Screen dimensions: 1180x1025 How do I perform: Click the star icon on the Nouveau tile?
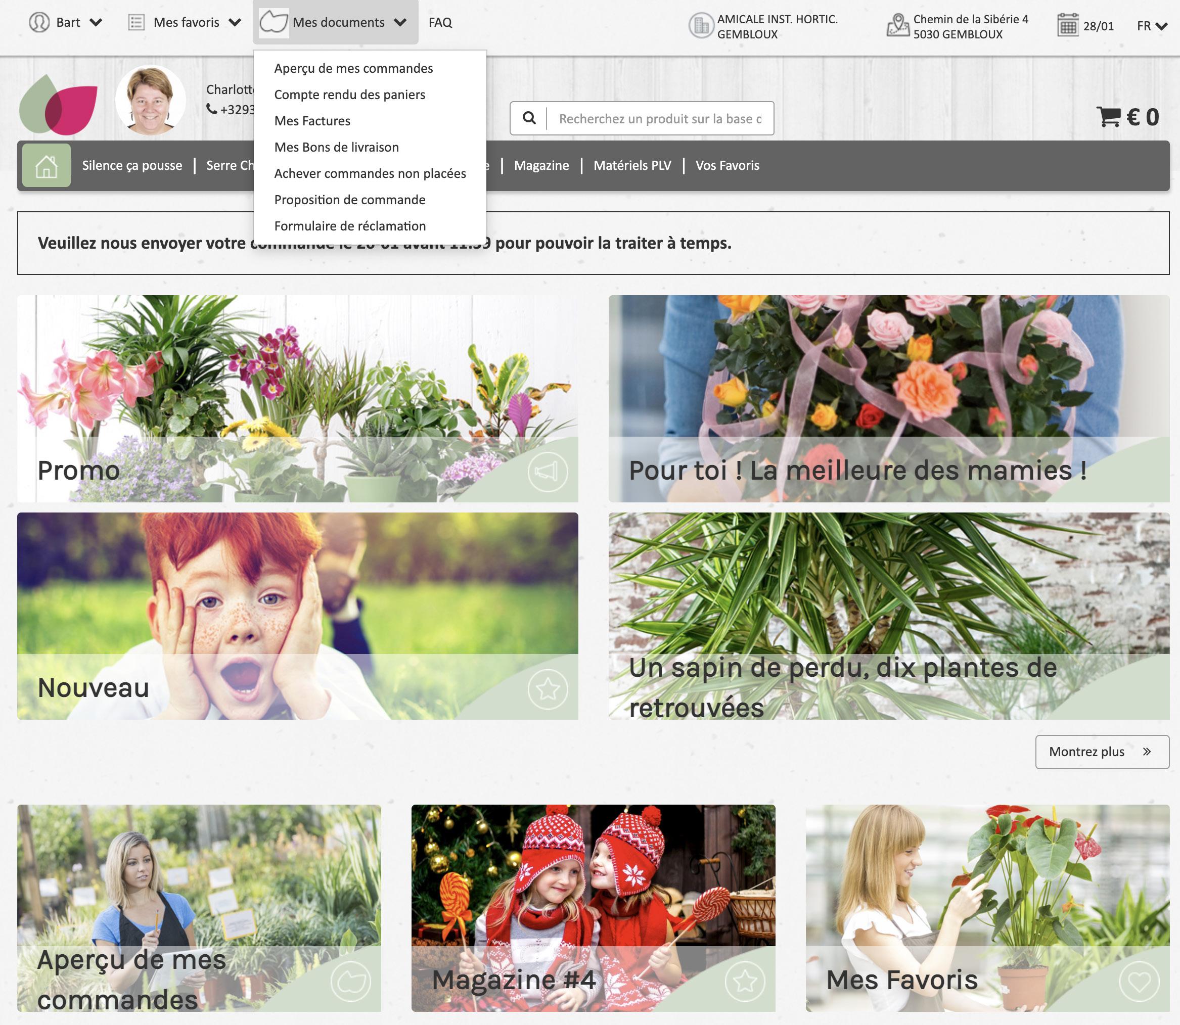[x=548, y=689]
